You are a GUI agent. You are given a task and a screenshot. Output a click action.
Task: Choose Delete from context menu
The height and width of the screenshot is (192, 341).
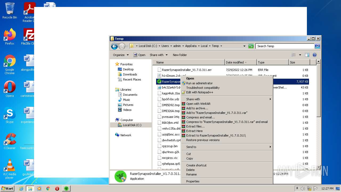227,170
